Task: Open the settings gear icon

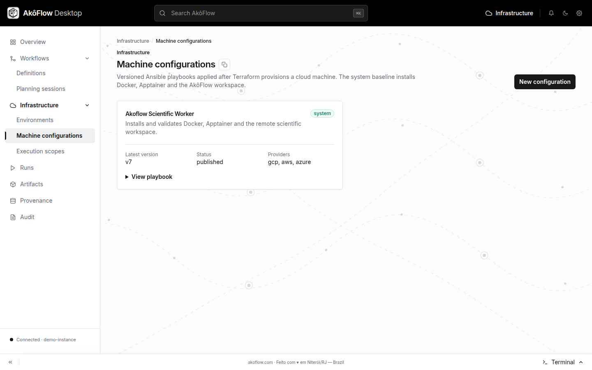Action: [x=579, y=13]
